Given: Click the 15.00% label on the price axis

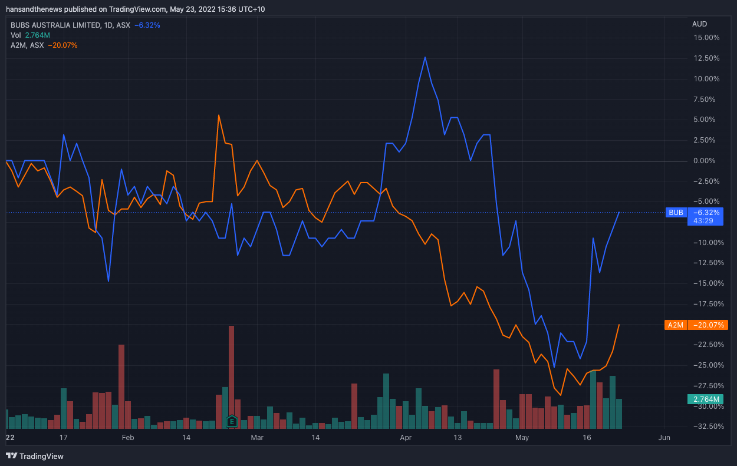Looking at the screenshot, I should pos(708,38).
